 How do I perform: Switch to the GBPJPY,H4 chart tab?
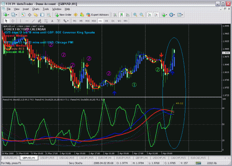(141, 158)
